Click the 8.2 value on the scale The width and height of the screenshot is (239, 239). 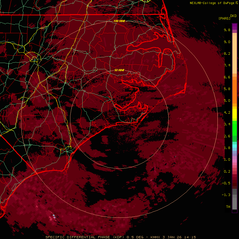(227, 53)
